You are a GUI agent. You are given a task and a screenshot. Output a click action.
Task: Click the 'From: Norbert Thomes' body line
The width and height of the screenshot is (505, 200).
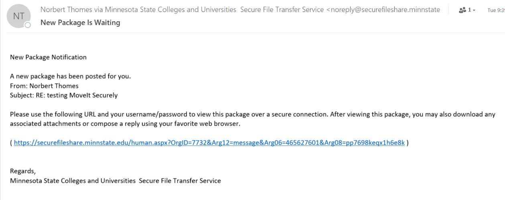44,86
